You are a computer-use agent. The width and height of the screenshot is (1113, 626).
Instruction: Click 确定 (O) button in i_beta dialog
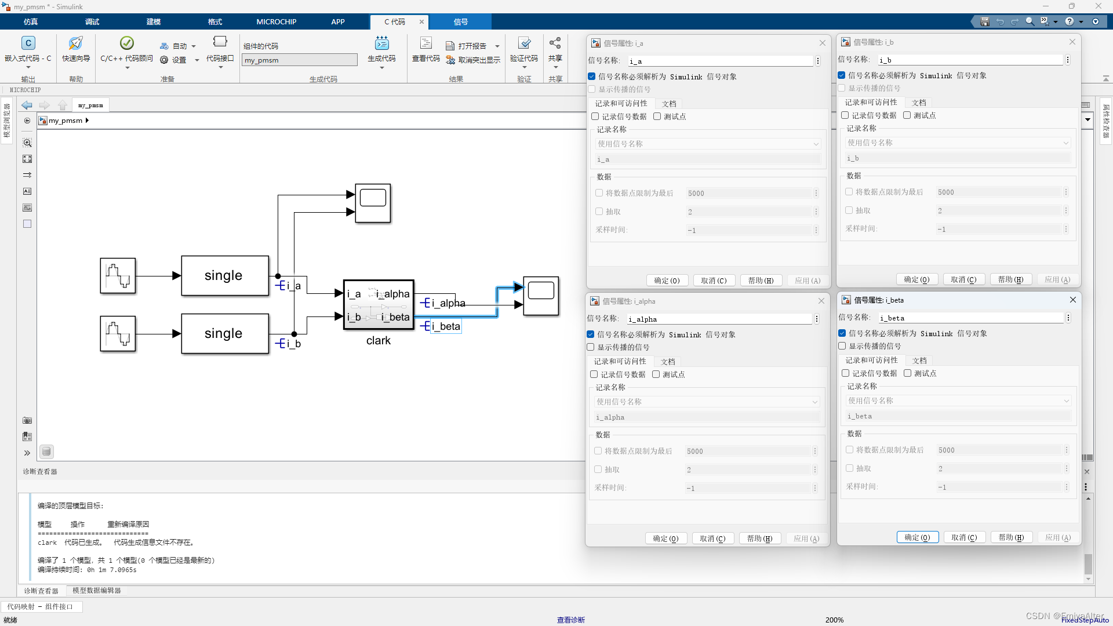917,537
